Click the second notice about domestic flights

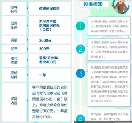click(x=109, y=50)
